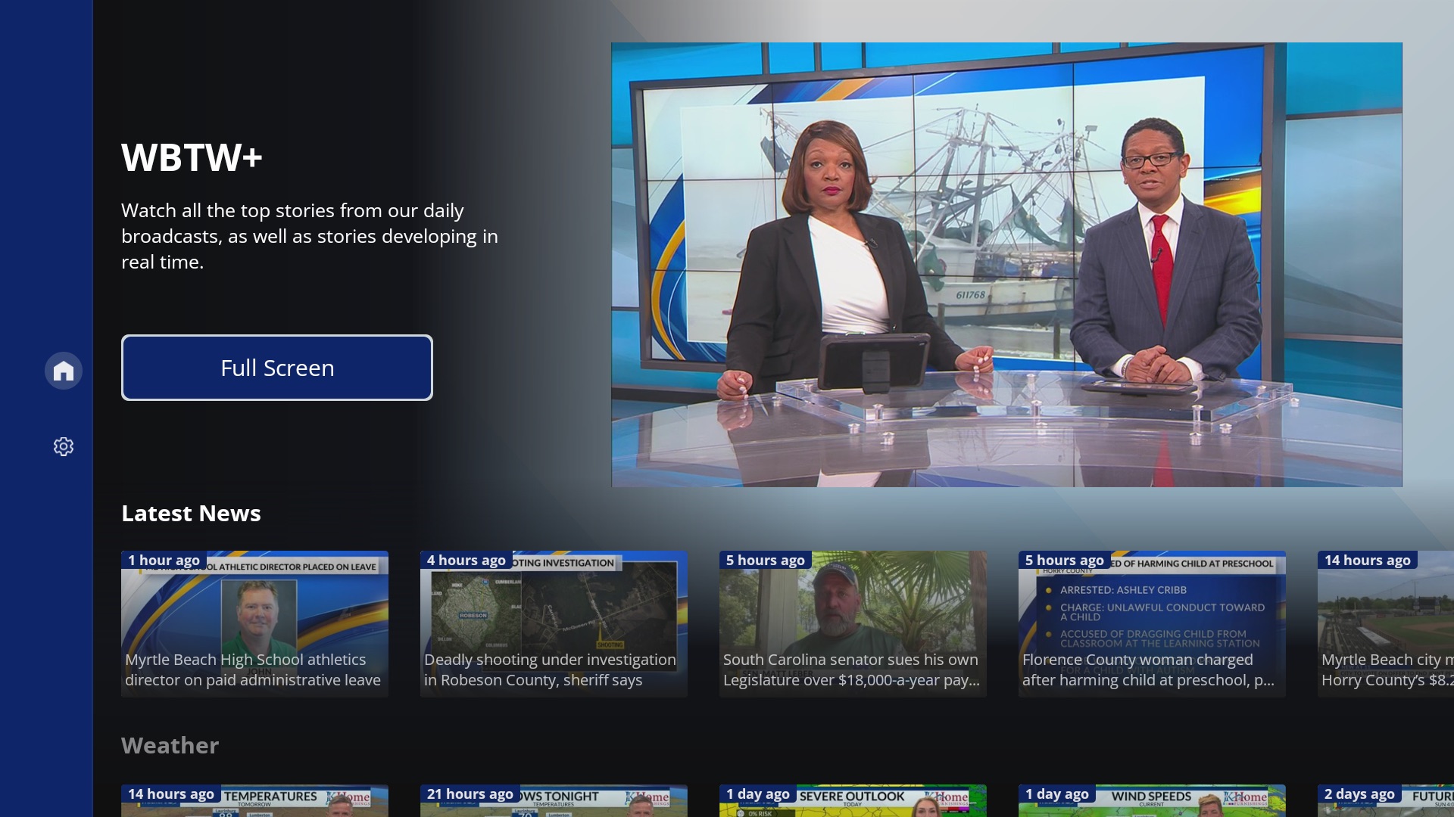Open the Severe Outlook weather video
Screen dimensions: 1454x817
pos(853,800)
